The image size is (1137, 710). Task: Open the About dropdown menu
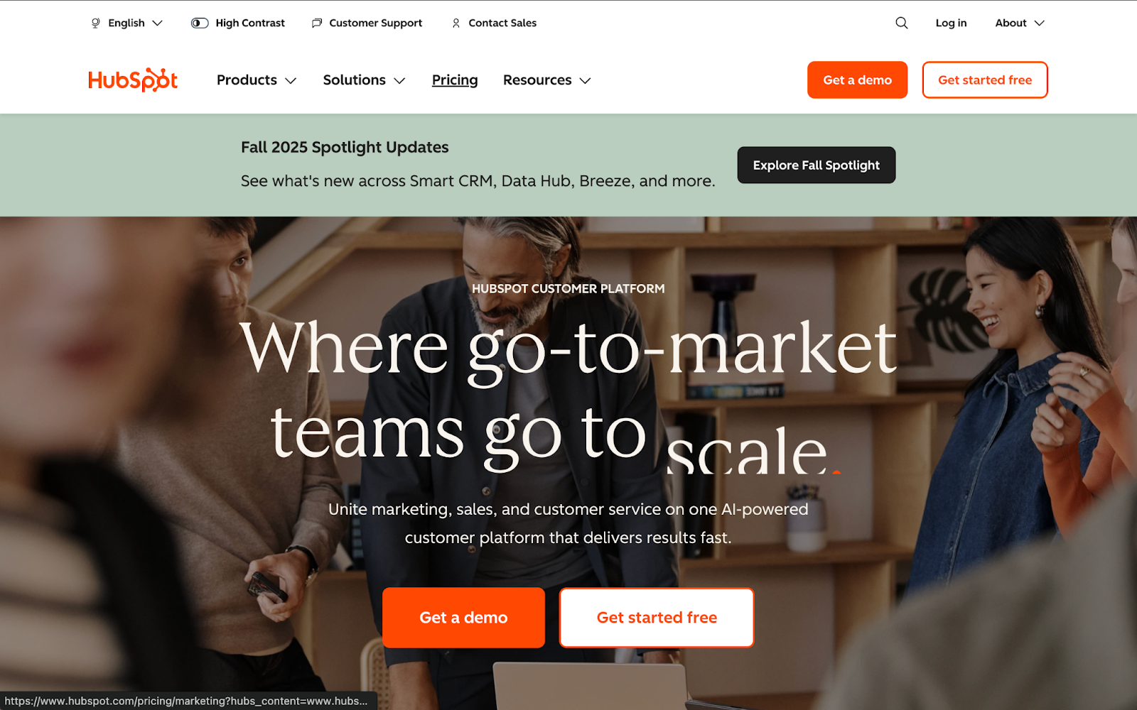(1020, 23)
